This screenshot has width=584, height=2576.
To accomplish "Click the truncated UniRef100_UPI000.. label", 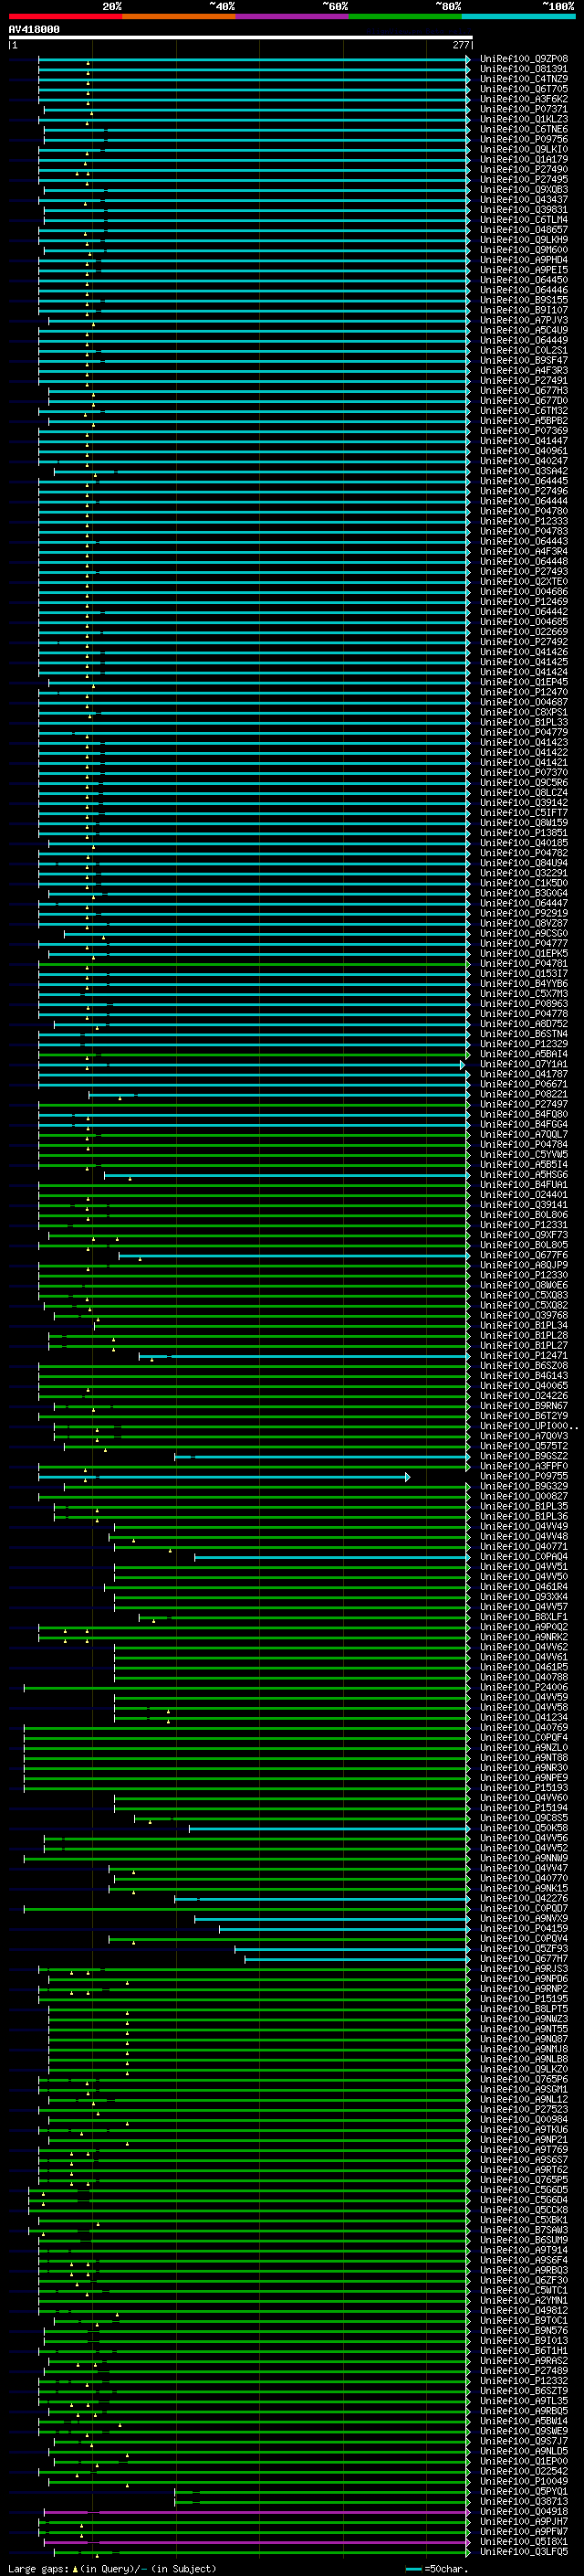I will [529, 1426].
